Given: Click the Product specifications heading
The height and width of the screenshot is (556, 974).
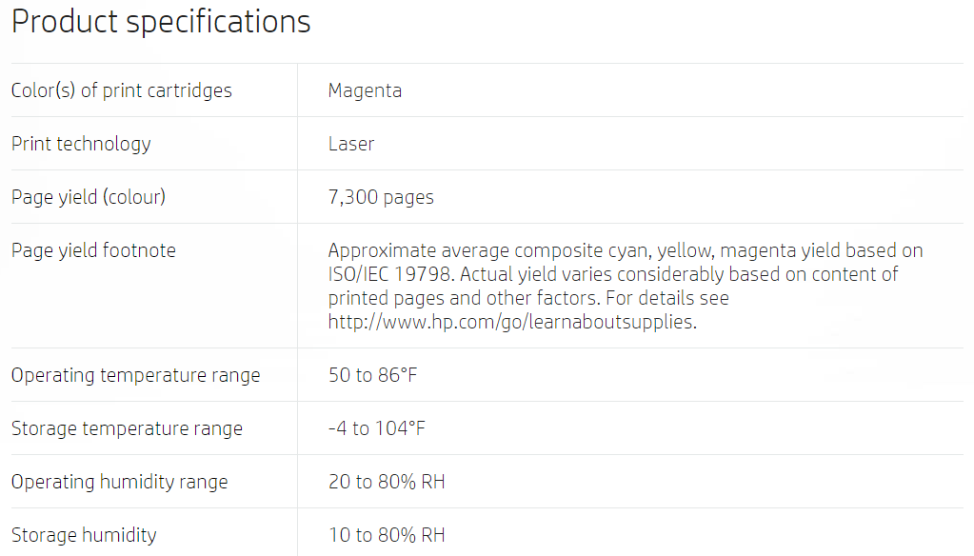Looking at the screenshot, I should click(161, 22).
